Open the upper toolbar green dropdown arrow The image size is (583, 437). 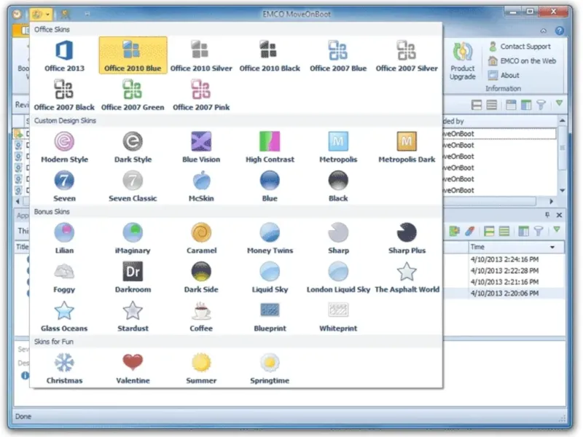559,103
